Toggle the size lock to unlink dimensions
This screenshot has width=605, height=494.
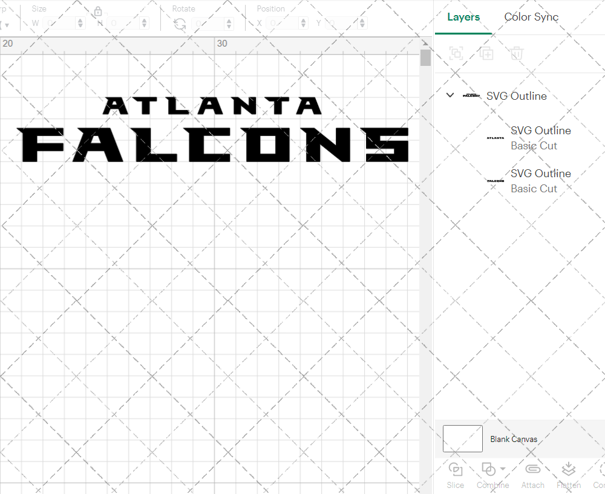98,11
